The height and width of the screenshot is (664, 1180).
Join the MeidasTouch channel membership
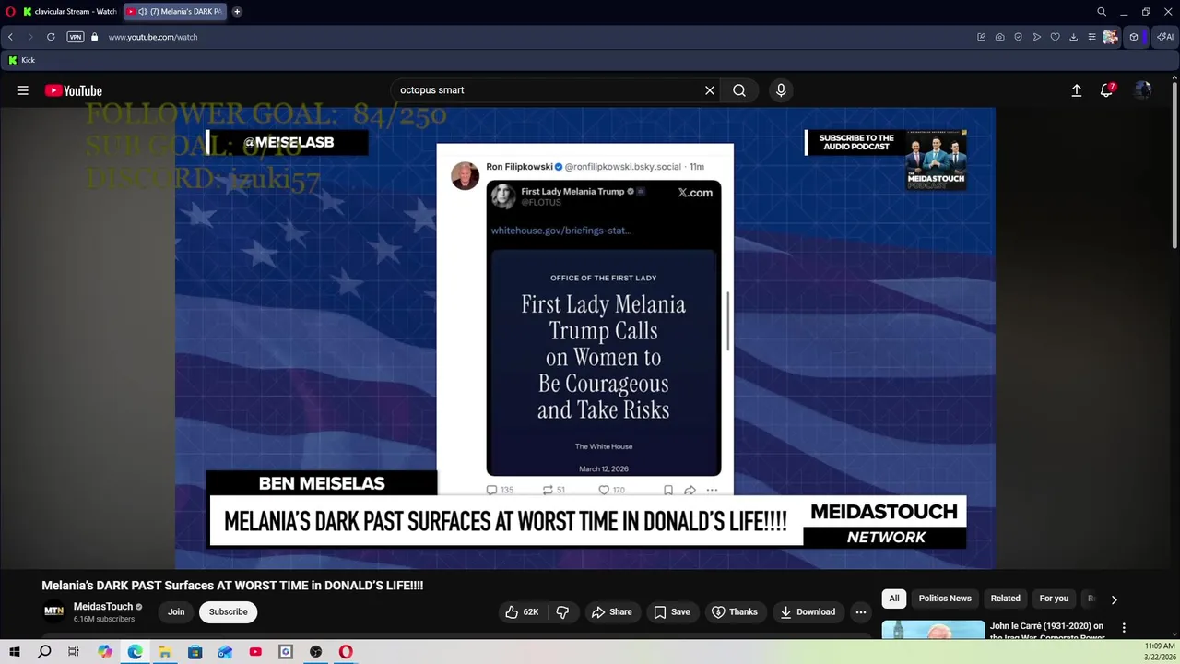(176, 611)
